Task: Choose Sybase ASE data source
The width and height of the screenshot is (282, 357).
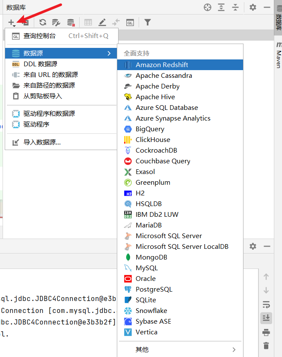Action: [180, 322]
